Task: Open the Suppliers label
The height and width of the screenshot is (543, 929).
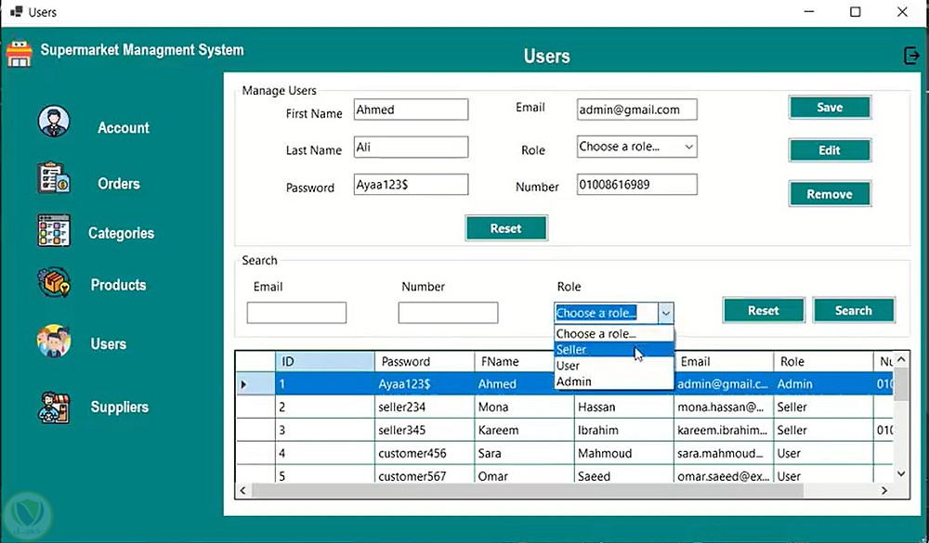Action: pos(119,407)
